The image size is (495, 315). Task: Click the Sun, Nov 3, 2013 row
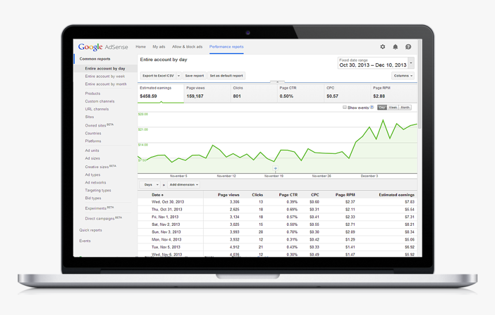277,232
